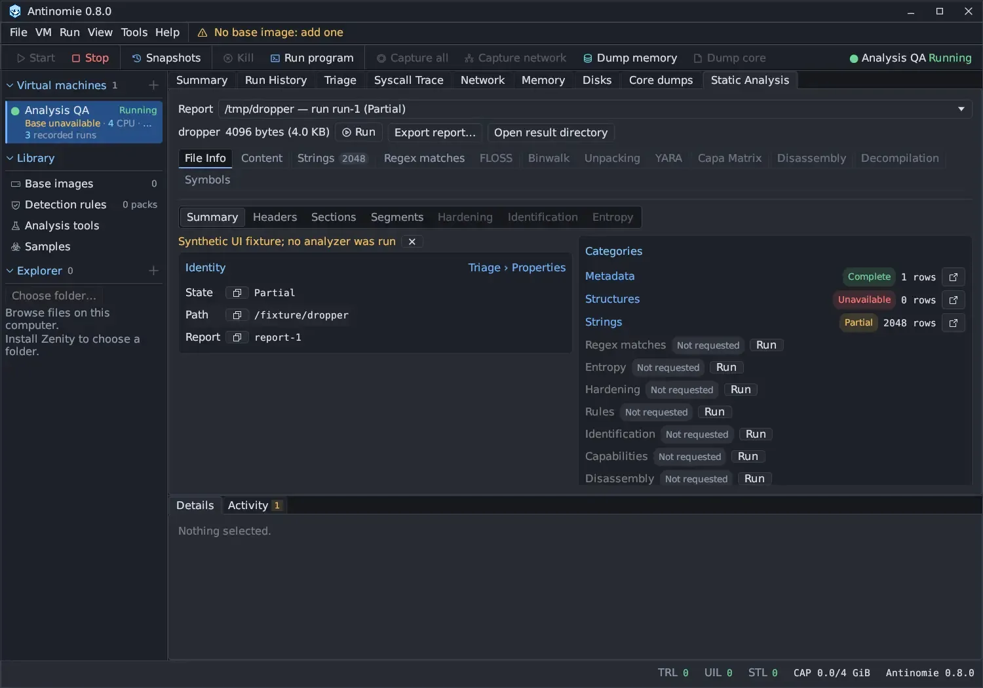Switch to the Syscall Trace tab
983x688 pixels.
coord(408,80)
